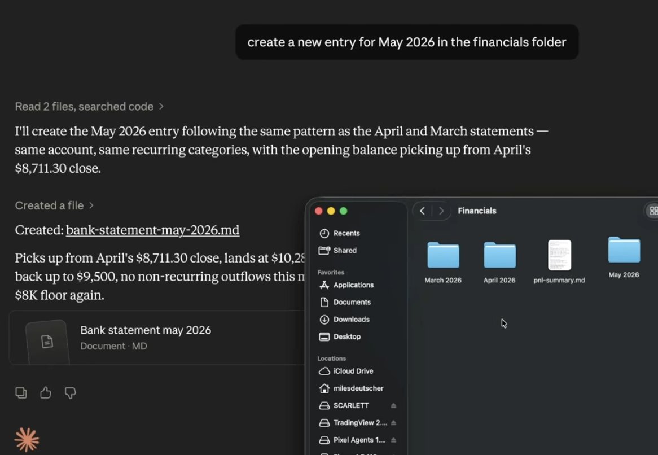Give the response a thumbs down
The width and height of the screenshot is (658, 455).
point(70,393)
